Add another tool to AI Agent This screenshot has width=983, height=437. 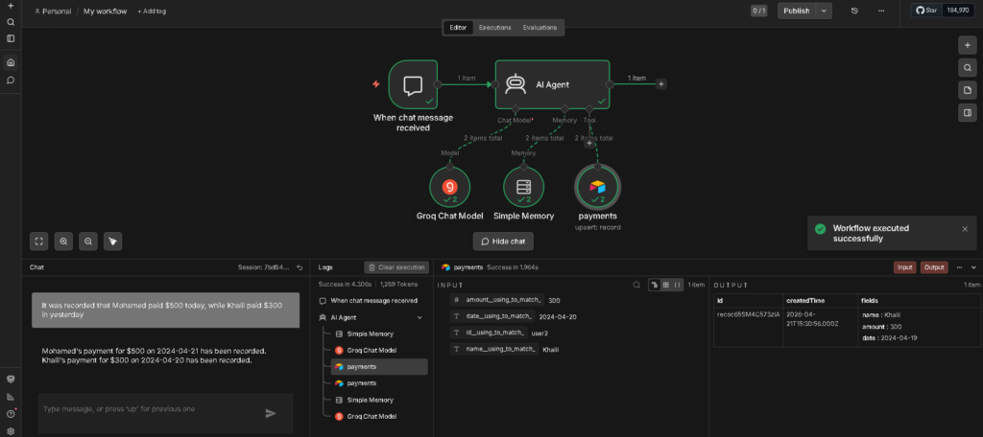588,144
